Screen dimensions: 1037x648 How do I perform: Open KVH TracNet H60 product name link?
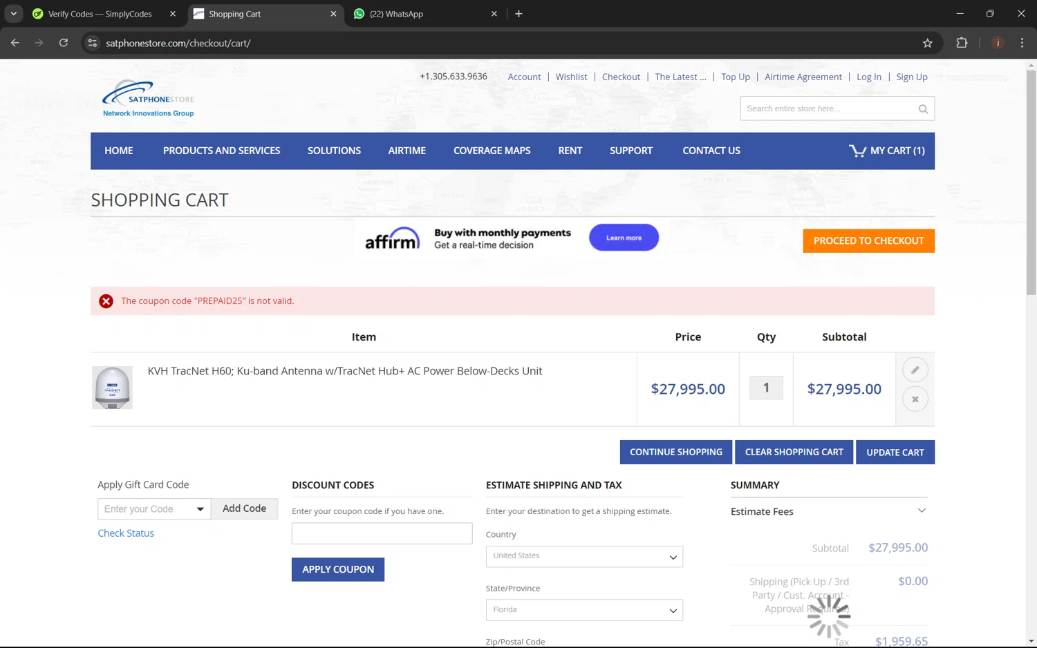[345, 372]
